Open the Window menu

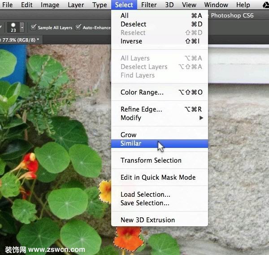pos(216,5)
